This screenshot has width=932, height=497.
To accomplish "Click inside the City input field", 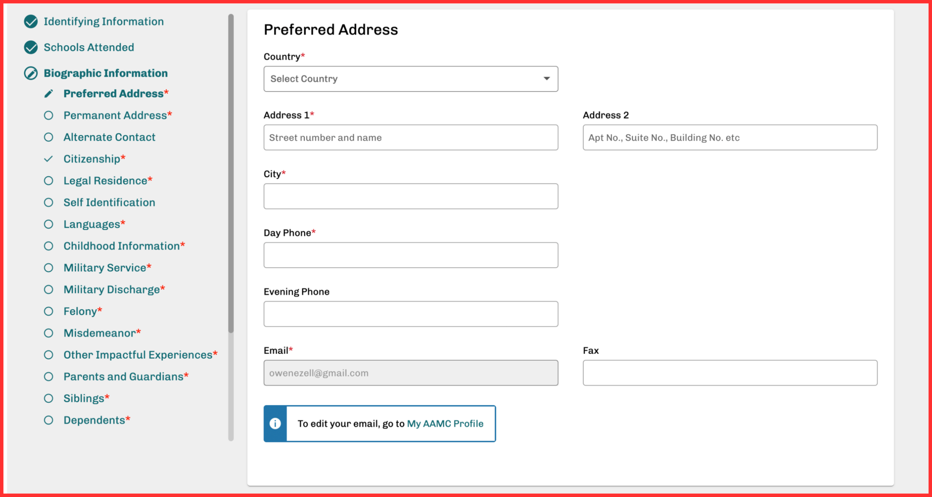I will click(x=411, y=196).
